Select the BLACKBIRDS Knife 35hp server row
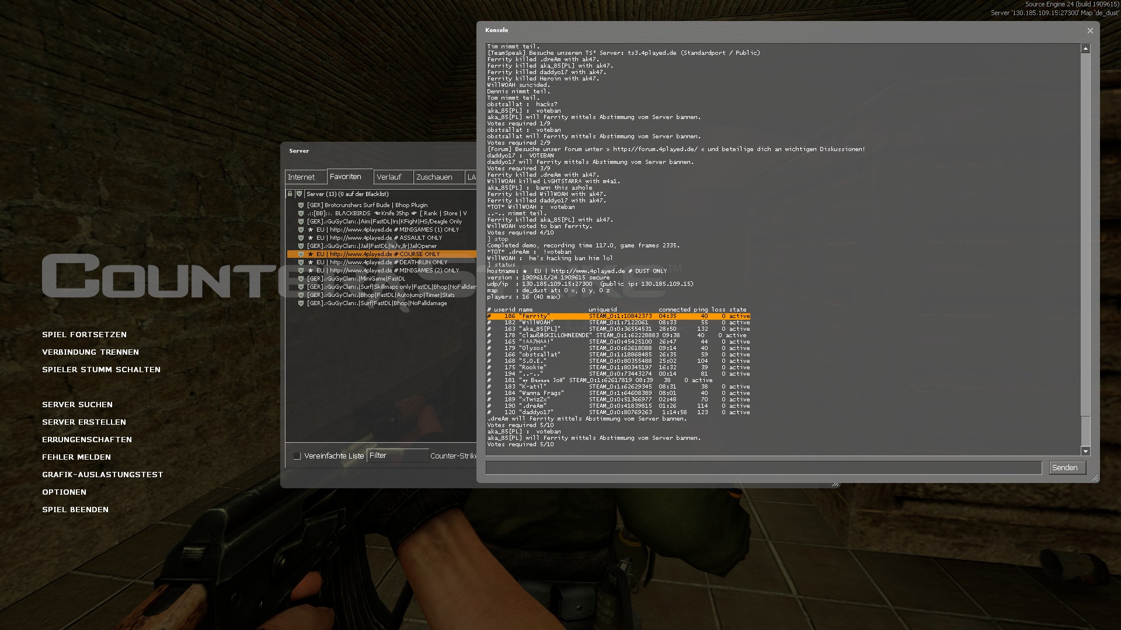 click(x=382, y=213)
